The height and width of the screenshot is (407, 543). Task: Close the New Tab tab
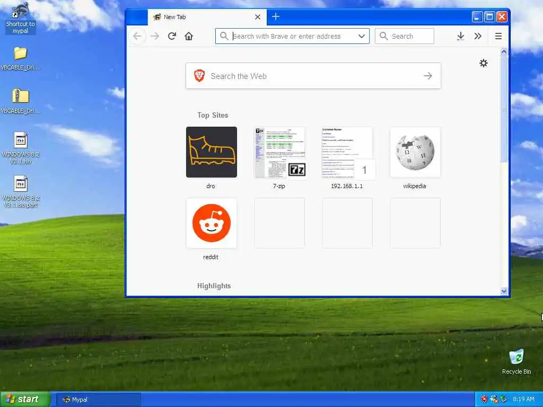258,17
